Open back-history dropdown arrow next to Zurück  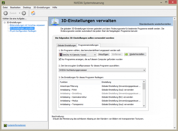point(20,13)
